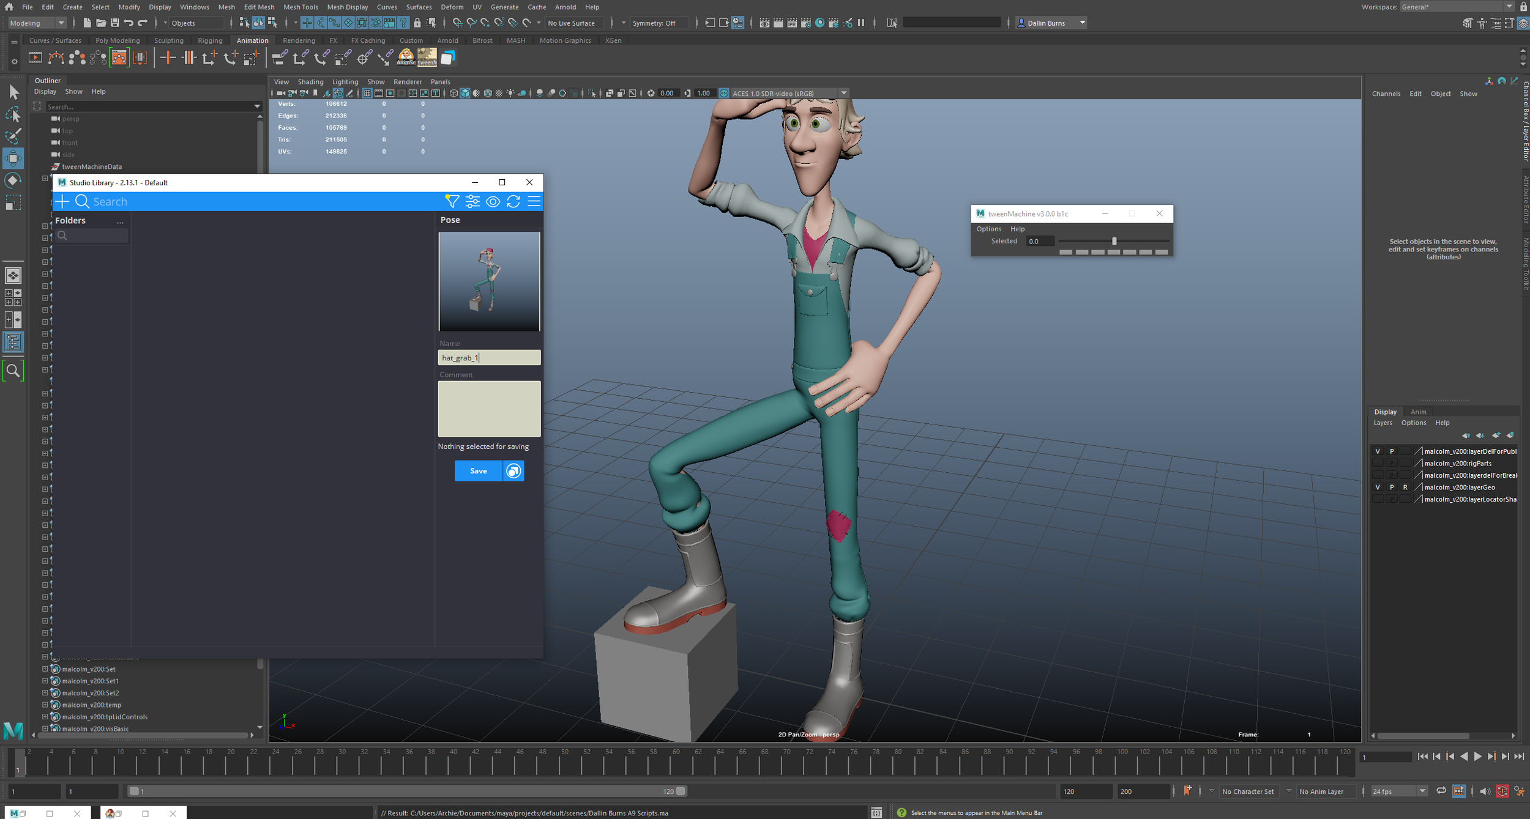Image resolution: width=1530 pixels, height=819 pixels.
Task: Toggle the Studio Library view eye icon
Action: [x=493, y=201]
